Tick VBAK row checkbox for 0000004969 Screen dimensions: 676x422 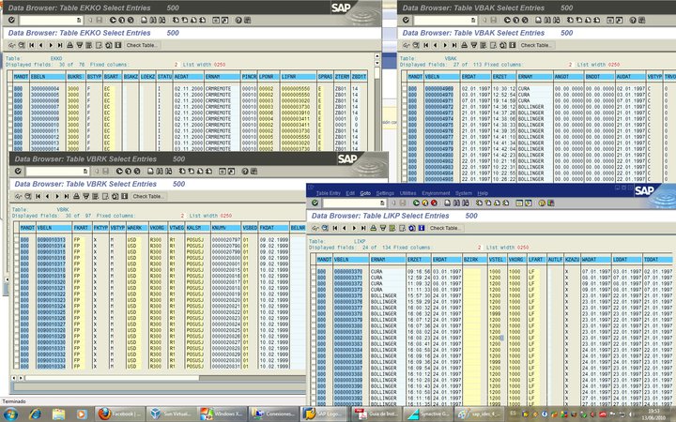405,89
